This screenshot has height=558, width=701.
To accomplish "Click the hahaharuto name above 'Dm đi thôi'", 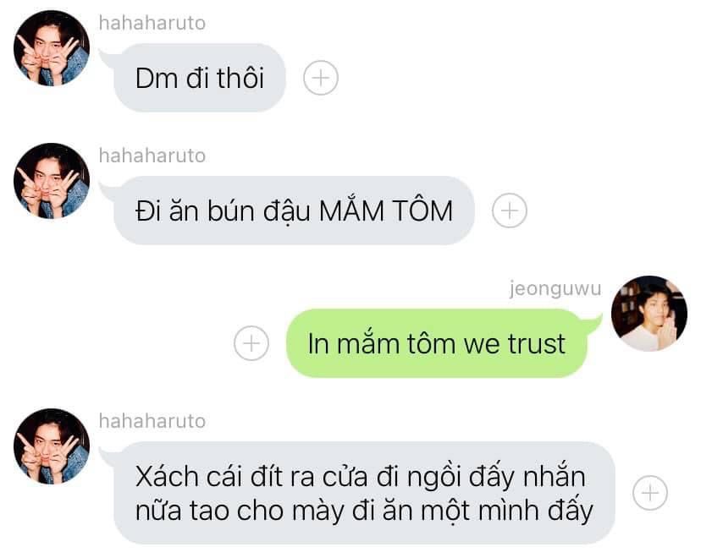I will (152, 23).
